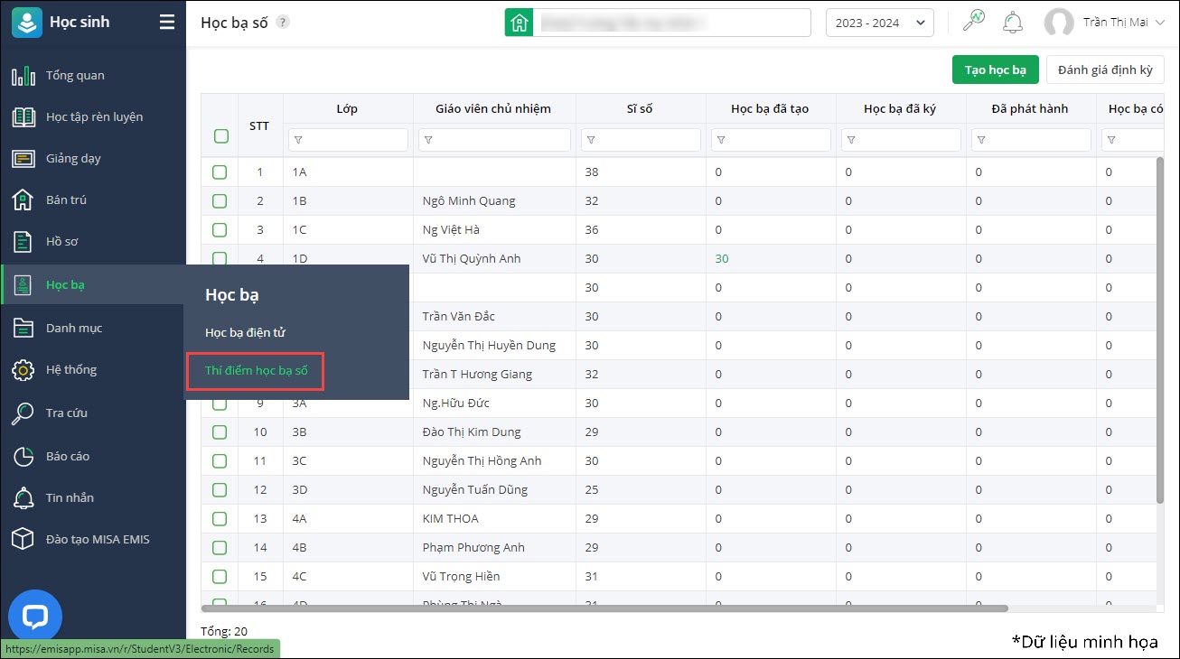Check the row of class 4B
The width and height of the screenshot is (1180, 659).
[220, 547]
